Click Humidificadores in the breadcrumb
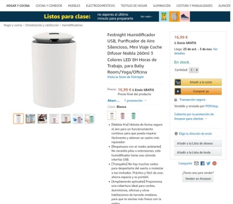The height and width of the screenshot is (204, 233). [72, 25]
